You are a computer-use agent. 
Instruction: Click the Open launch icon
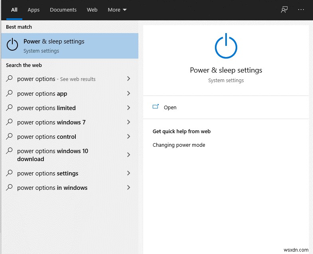tap(156, 106)
